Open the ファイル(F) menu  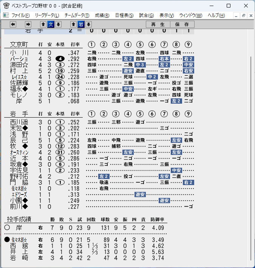(x=20, y=15)
